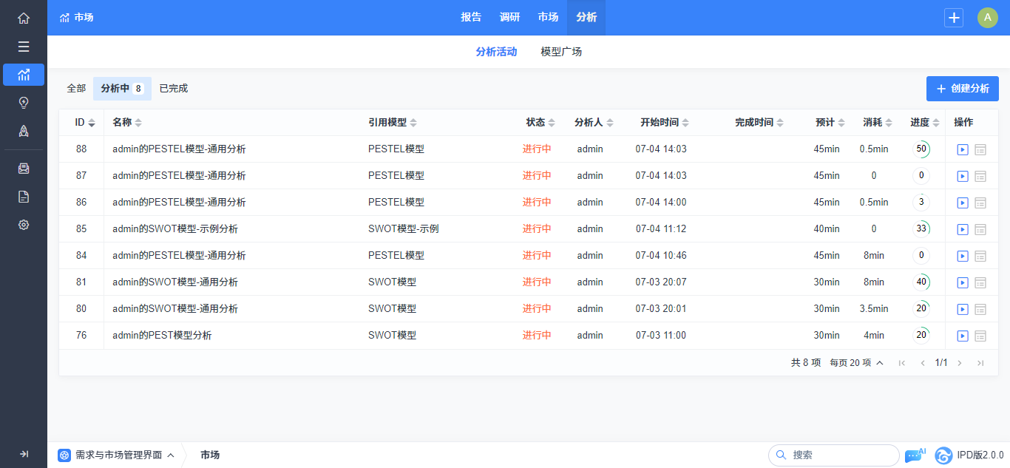Image resolution: width=1010 pixels, height=468 pixels.
Task: Click the progress circle showing 40
Action: tap(921, 282)
